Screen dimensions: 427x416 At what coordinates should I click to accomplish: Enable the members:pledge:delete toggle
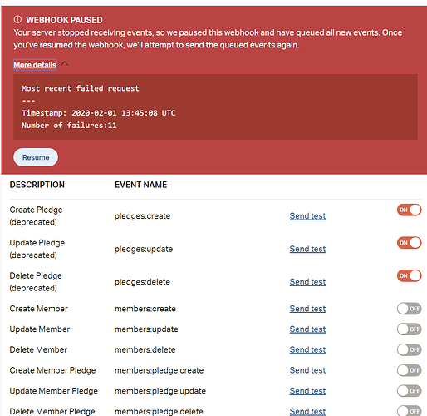[409, 411]
